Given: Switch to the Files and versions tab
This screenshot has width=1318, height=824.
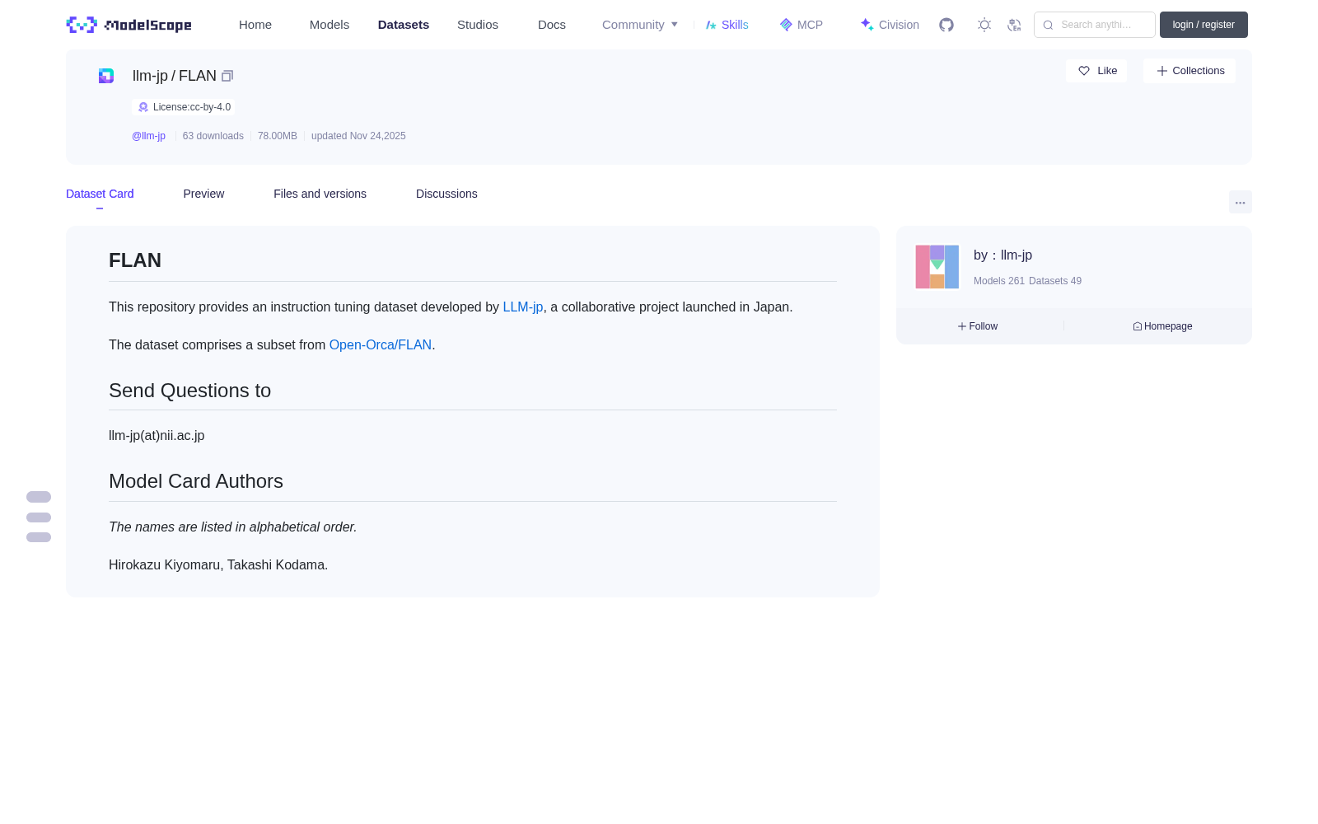Looking at the screenshot, I should click(x=320, y=194).
